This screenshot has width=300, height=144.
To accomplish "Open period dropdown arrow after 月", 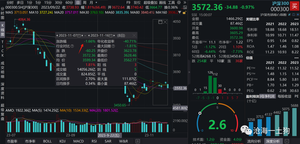I will tap(96, 2).
